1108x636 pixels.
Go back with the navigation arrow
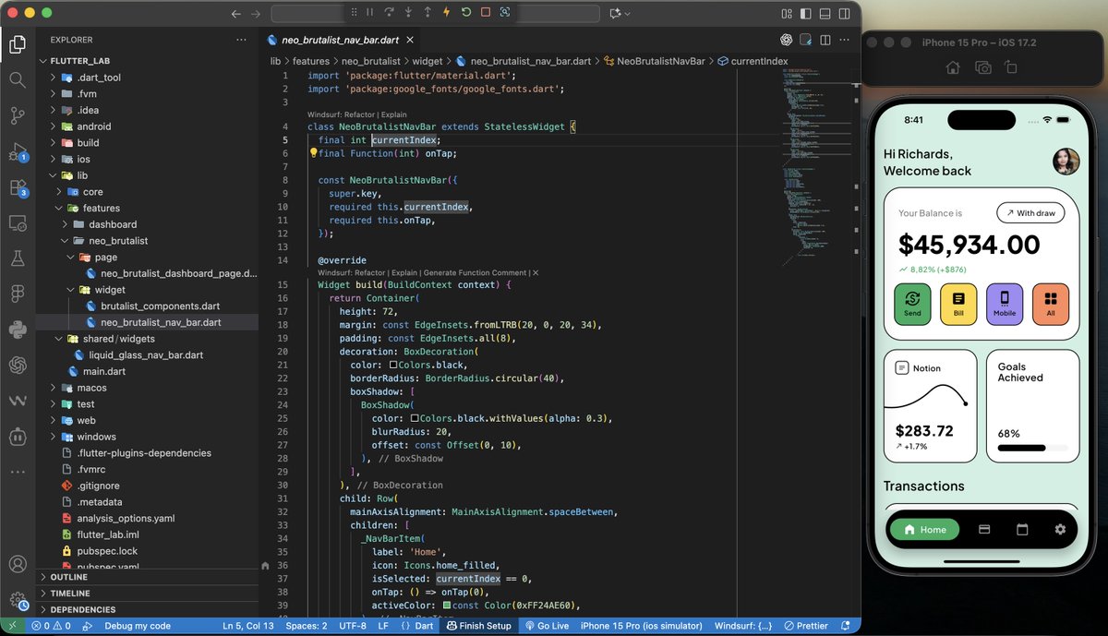click(235, 14)
